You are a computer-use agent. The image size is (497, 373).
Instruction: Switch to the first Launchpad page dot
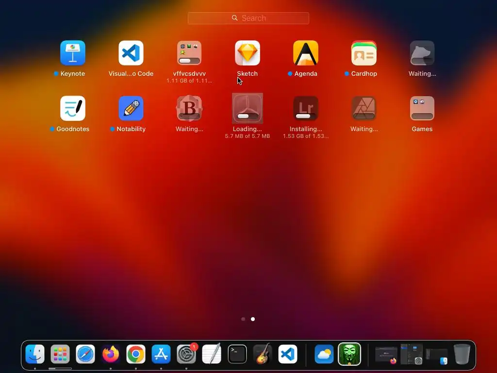[x=243, y=319]
